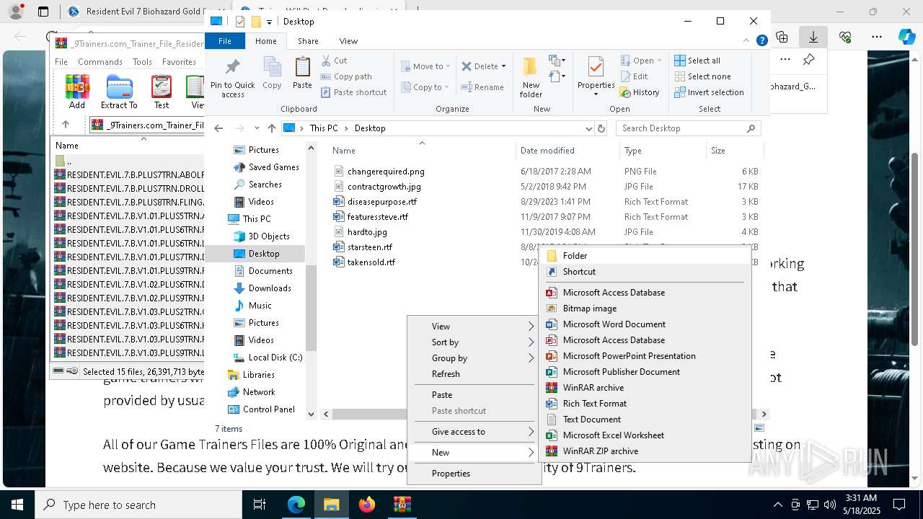
Task: Open the Move to dropdown
Action: click(425, 66)
